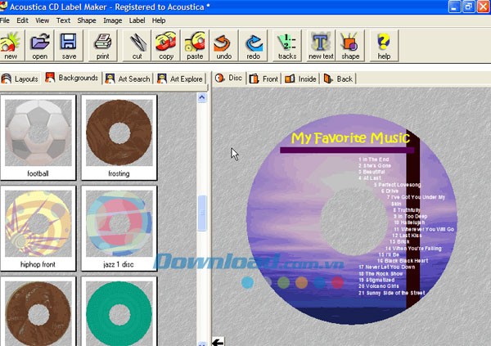
Task: Open the Help menu
Action: click(x=159, y=20)
